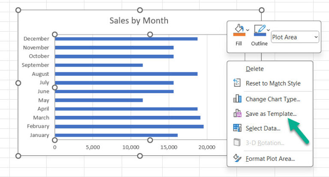Click the 10,000 axis value
Screen dimensions: 329x177
[x=131, y=147]
